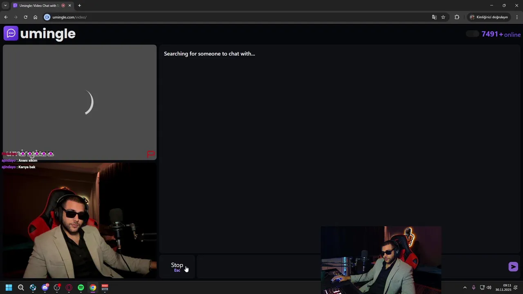The height and width of the screenshot is (294, 523).
Task: Click the taskbar Search icon
Action: coord(21,287)
